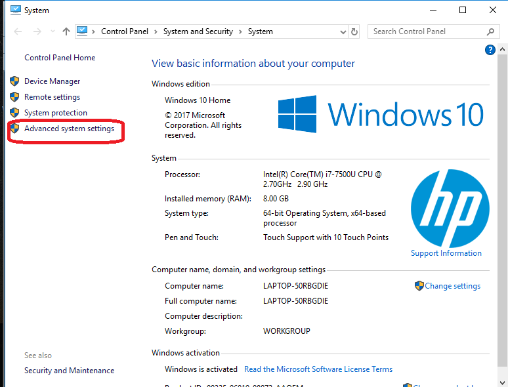The width and height of the screenshot is (508, 387).
Task: Open the blue Help question mark
Action: coord(490,50)
